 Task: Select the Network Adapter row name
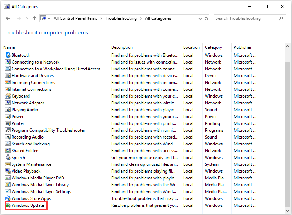click(28, 103)
